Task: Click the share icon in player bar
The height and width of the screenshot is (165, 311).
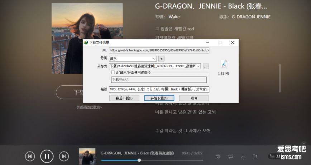Action: (x=255, y=156)
